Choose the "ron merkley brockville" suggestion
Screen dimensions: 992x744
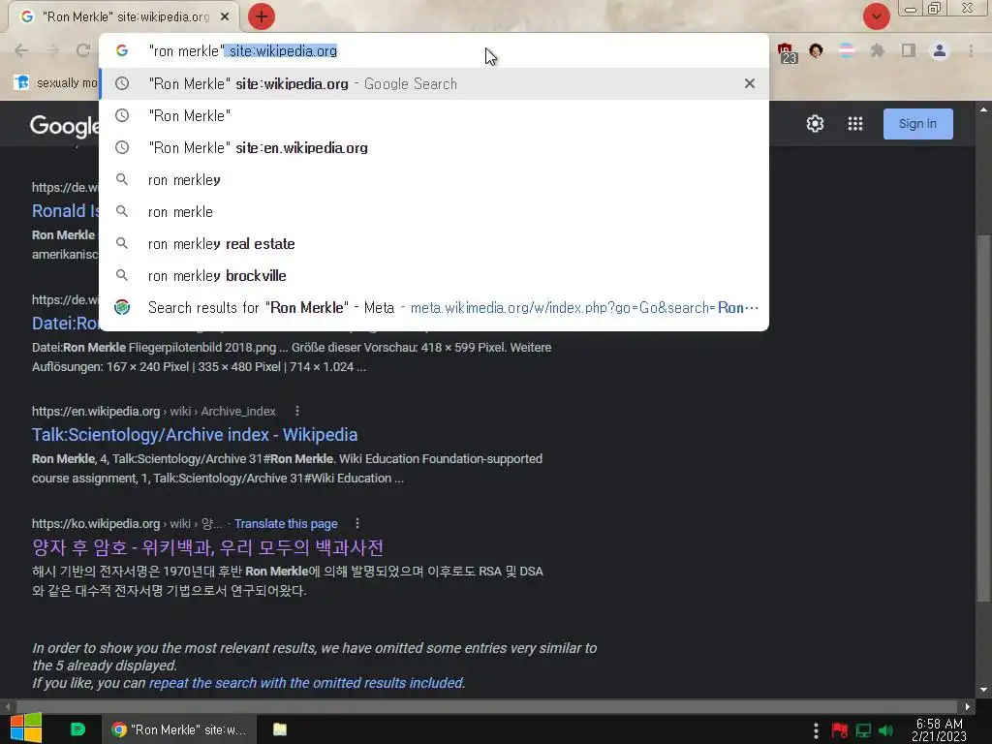(x=433, y=275)
